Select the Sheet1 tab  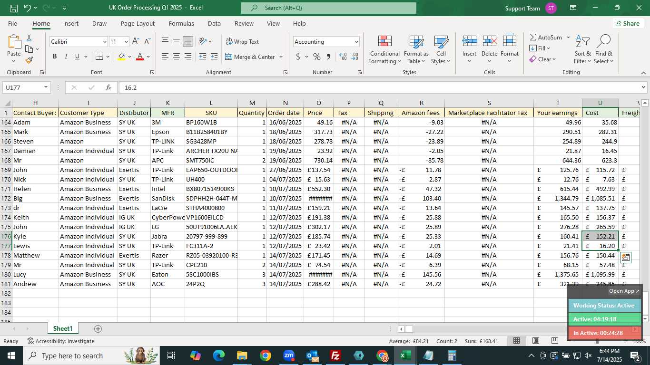(x=63, y=329)
